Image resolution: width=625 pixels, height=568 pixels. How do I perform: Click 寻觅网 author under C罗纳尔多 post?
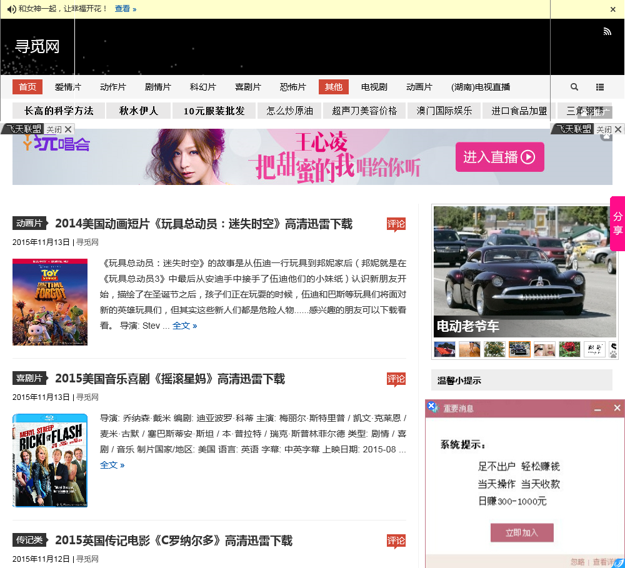tap(87, 559)
